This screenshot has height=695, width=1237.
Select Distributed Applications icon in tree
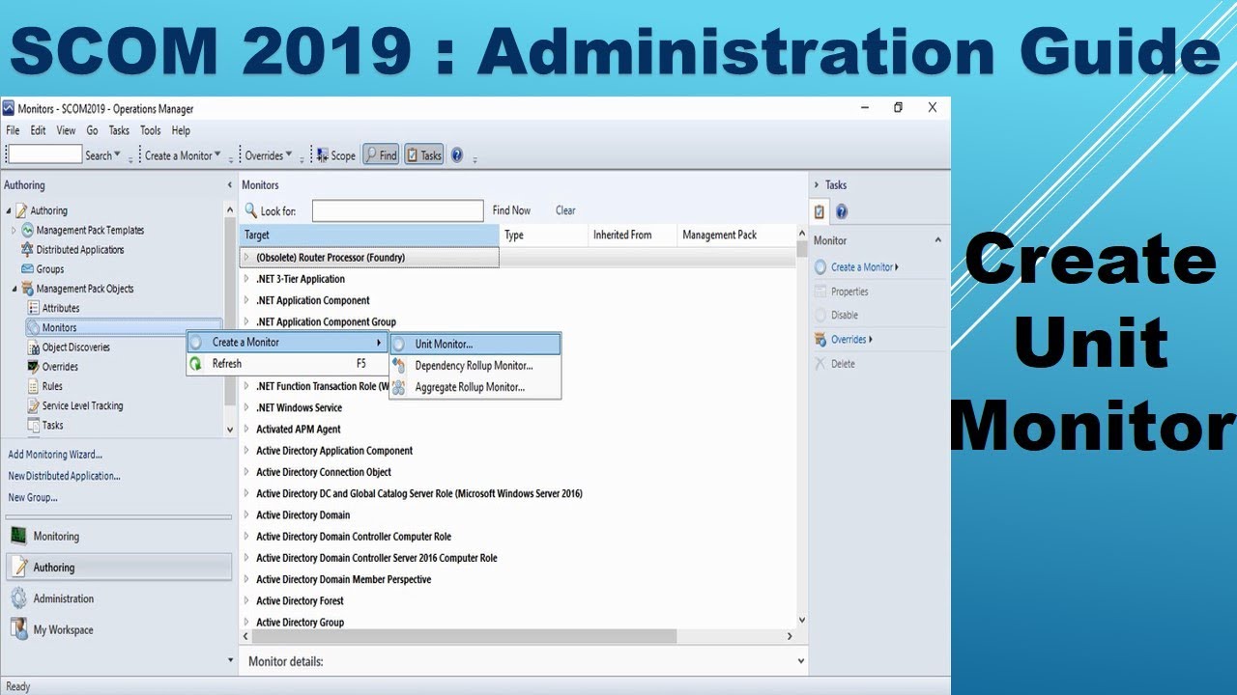pyautogui.click(x=28, y=250)
